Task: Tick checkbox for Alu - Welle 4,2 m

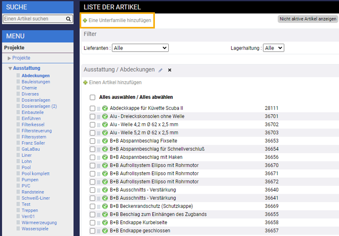Action: tap(92, 125)
